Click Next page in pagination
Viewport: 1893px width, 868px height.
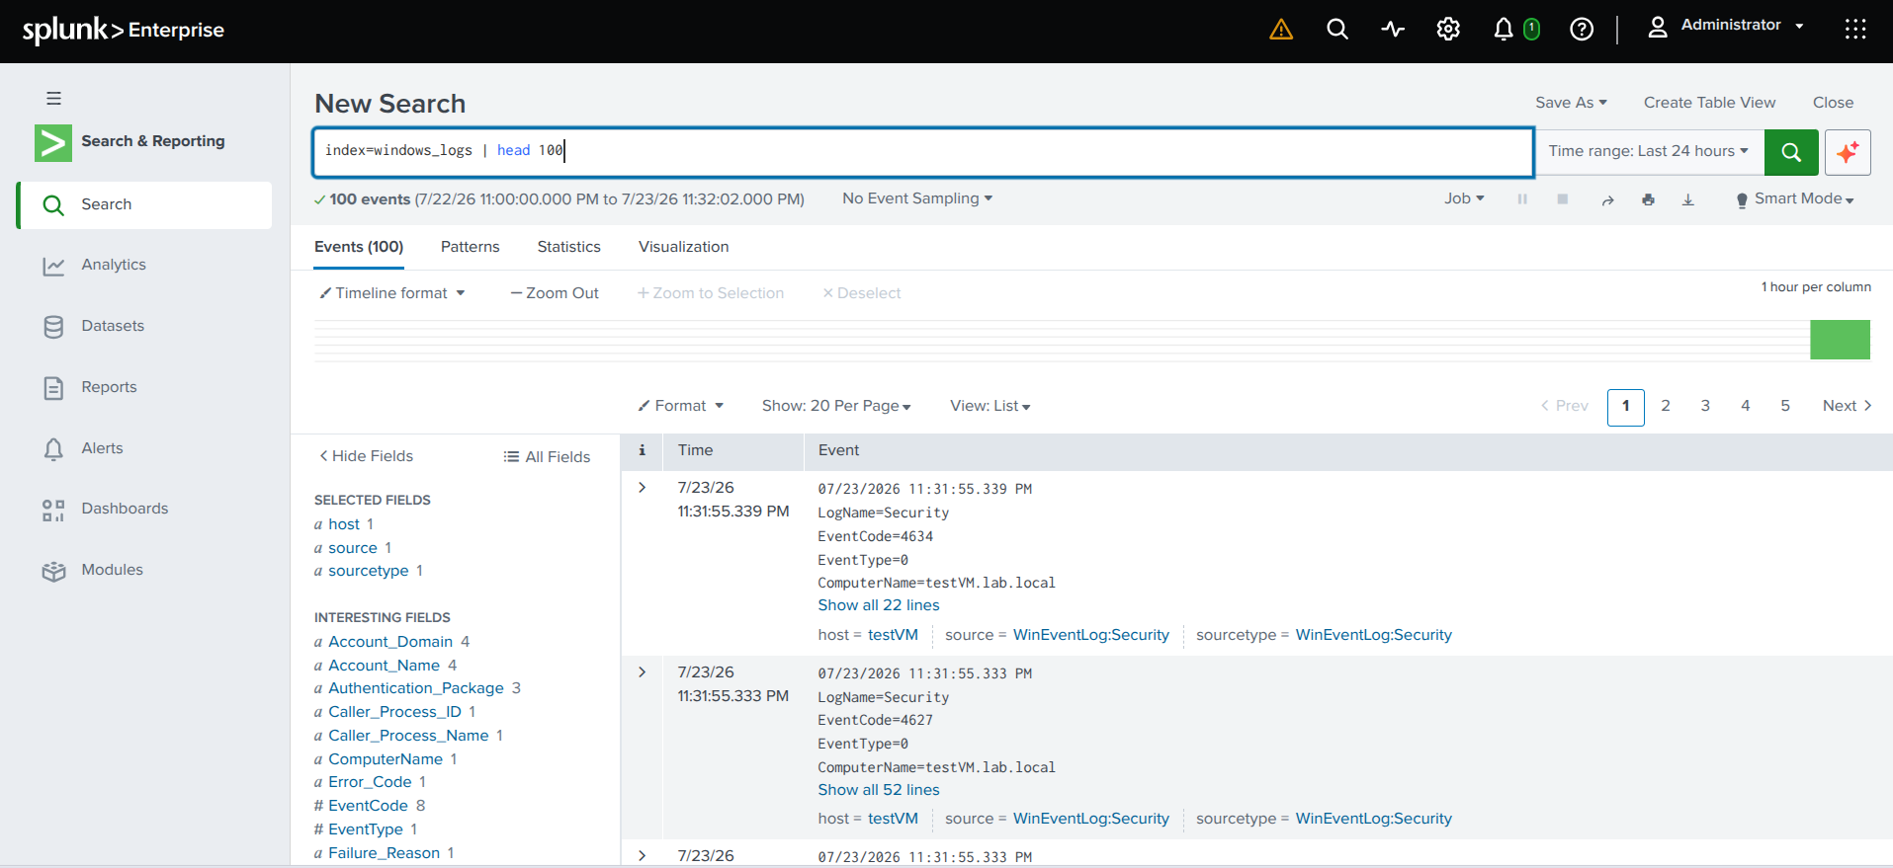[1848, 406]
